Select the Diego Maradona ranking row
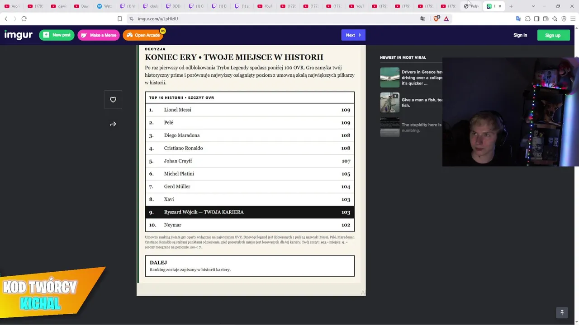579x325 pixels. click(x=250, y=135)
